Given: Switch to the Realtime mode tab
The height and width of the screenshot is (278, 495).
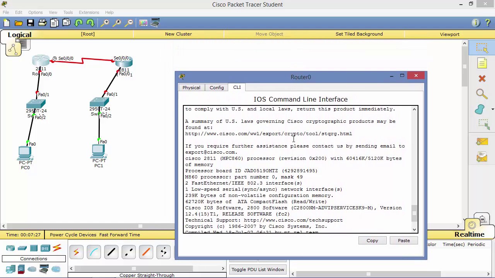Looking at the screenshot, I should tap(469, 234).
